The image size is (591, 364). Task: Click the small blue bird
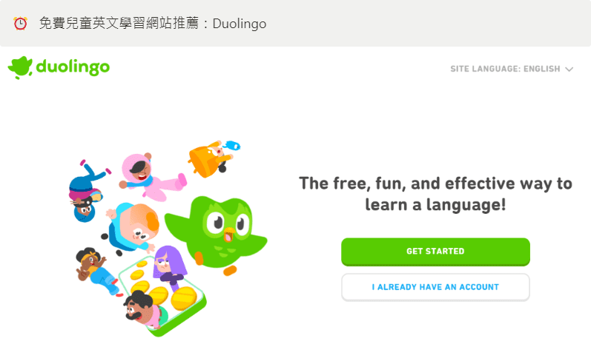(232, 145)
